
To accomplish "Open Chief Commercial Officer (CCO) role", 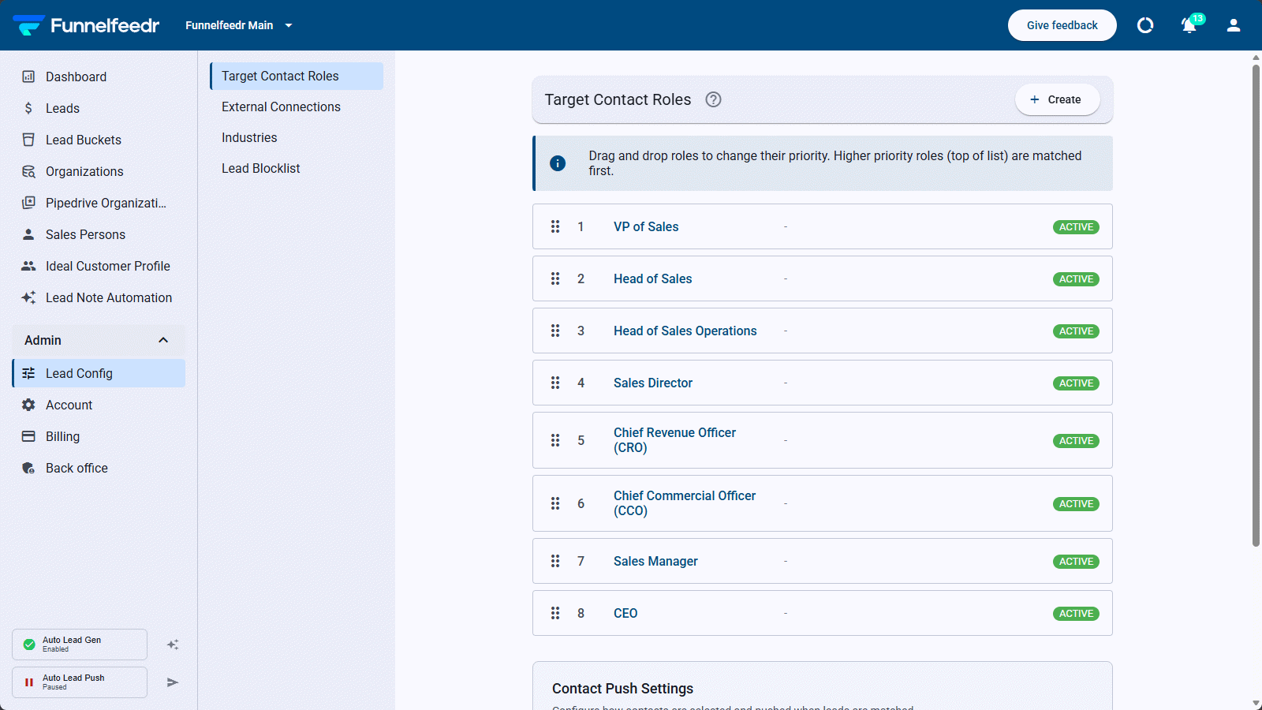I will tap(685, 503).
